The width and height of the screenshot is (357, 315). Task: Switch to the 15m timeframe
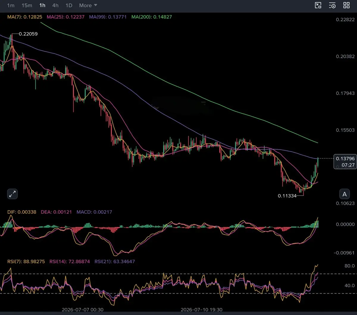[27, 5]
